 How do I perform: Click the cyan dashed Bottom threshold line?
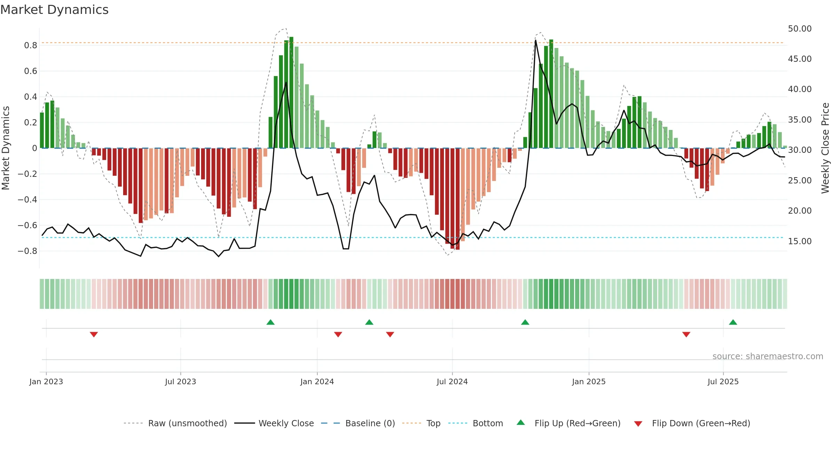[x=413, y=238]
